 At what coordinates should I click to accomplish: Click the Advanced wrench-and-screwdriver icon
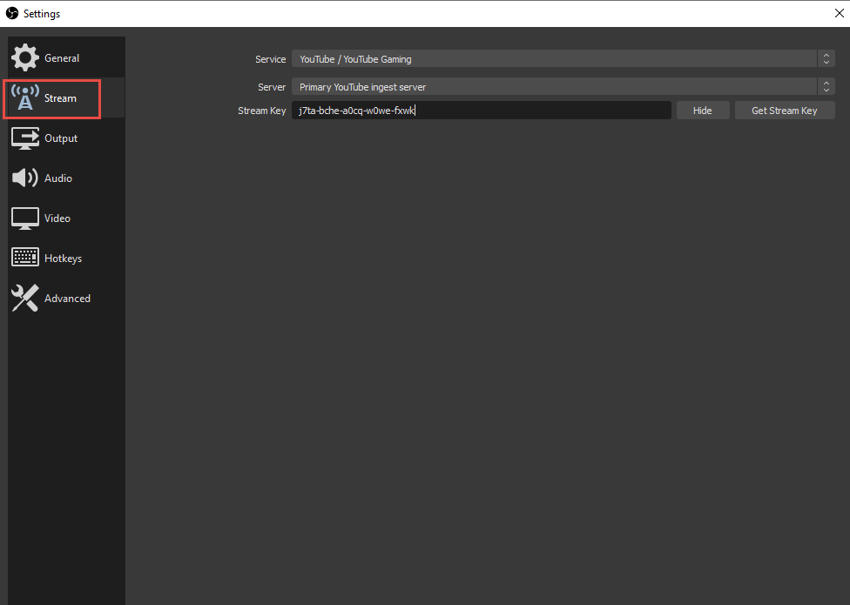(24, 299)
